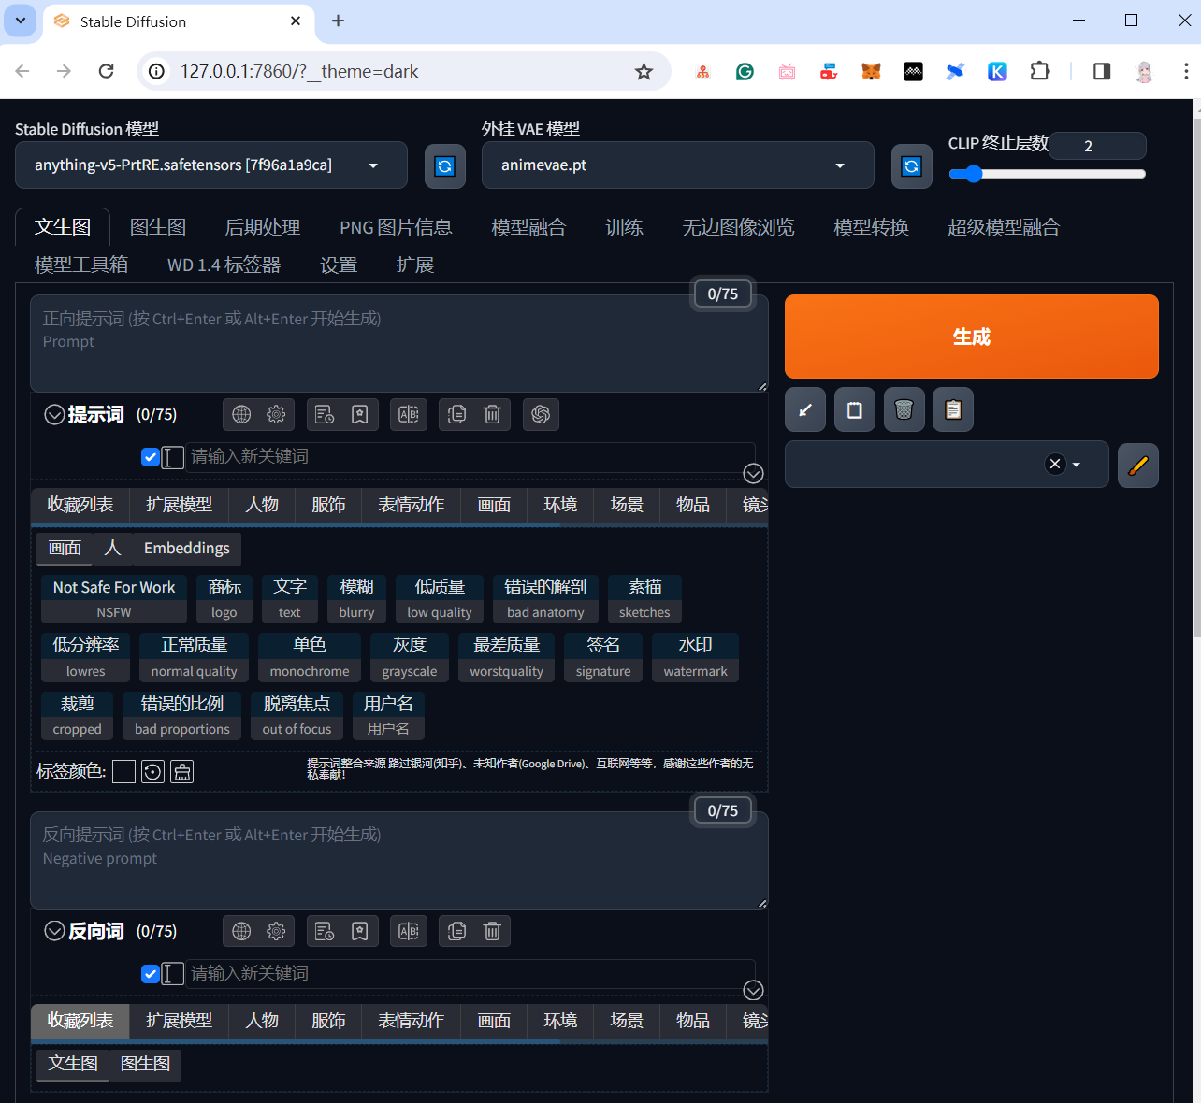Click the trash icon in the 反向词 toolbar
Image resolution: width=1201 pixels, height=1103 pixels.
tap(492, 931)
